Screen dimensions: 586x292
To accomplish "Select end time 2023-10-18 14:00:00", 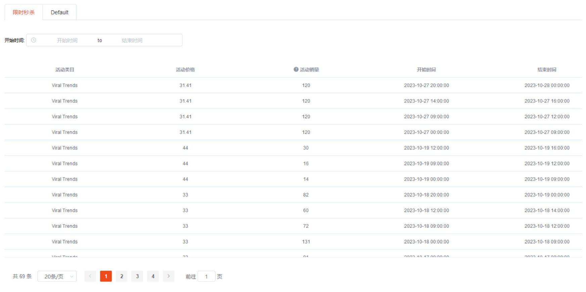I will tap(547, 211).
